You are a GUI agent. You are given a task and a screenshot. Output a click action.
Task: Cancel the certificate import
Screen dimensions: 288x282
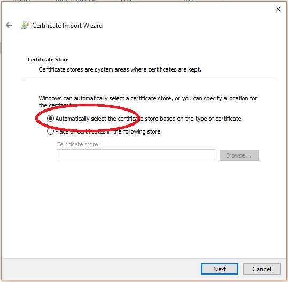pos(262,269)
